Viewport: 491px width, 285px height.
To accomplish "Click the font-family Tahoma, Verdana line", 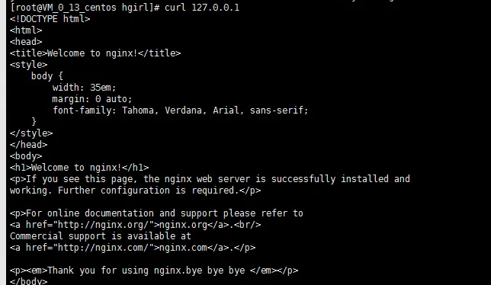I will coord(181,110).
